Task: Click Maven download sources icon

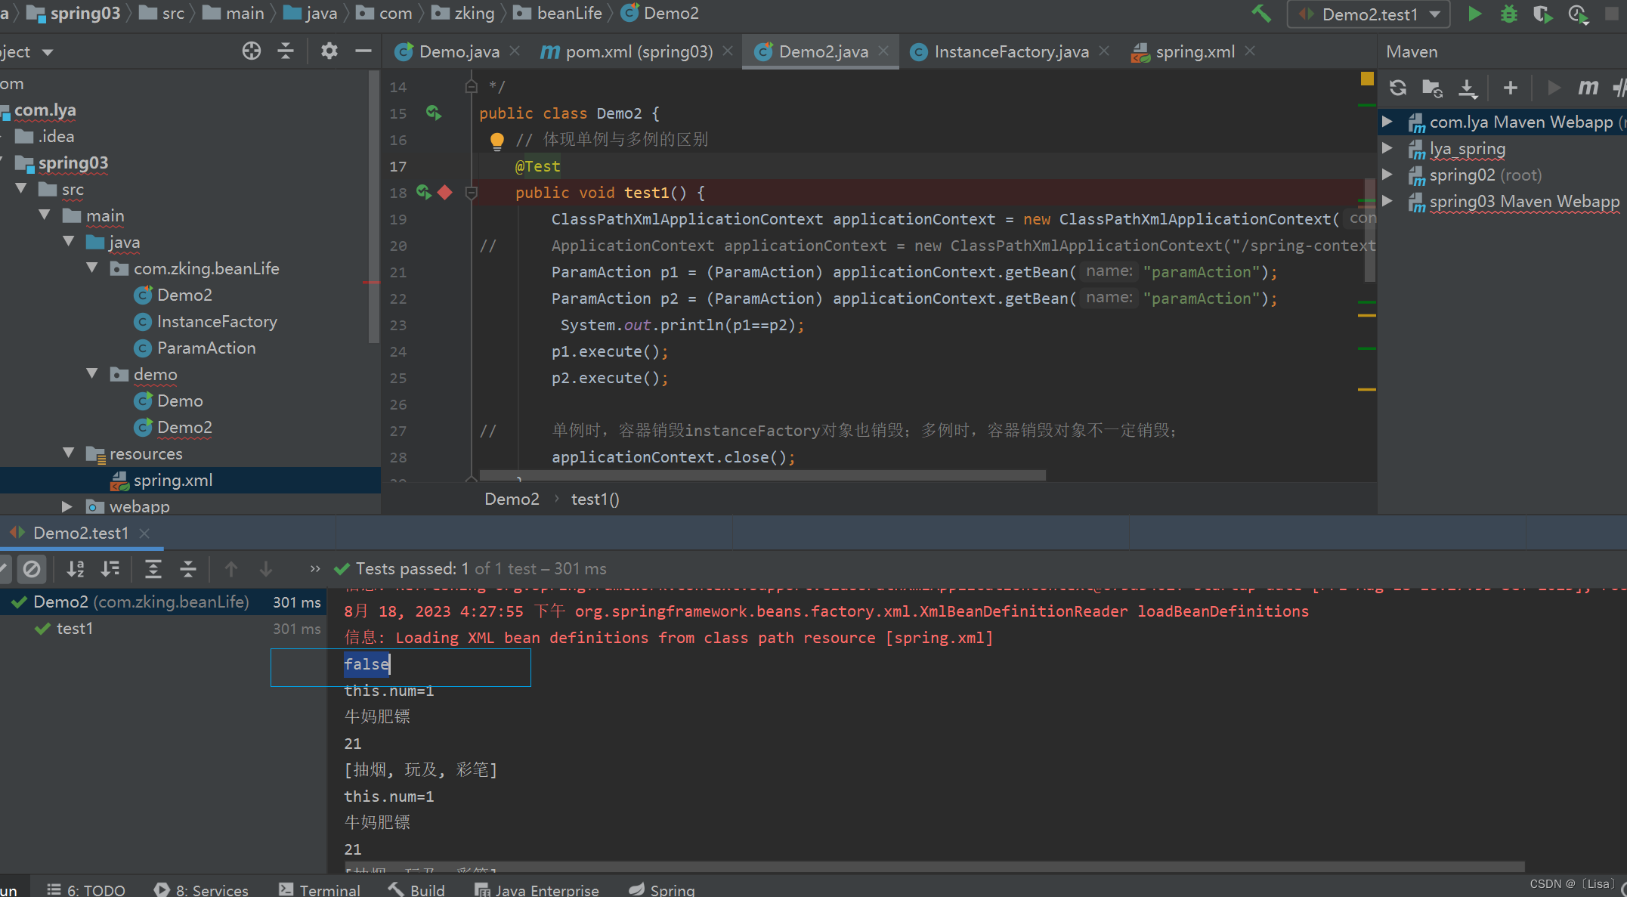Action: coord(1467,88)
